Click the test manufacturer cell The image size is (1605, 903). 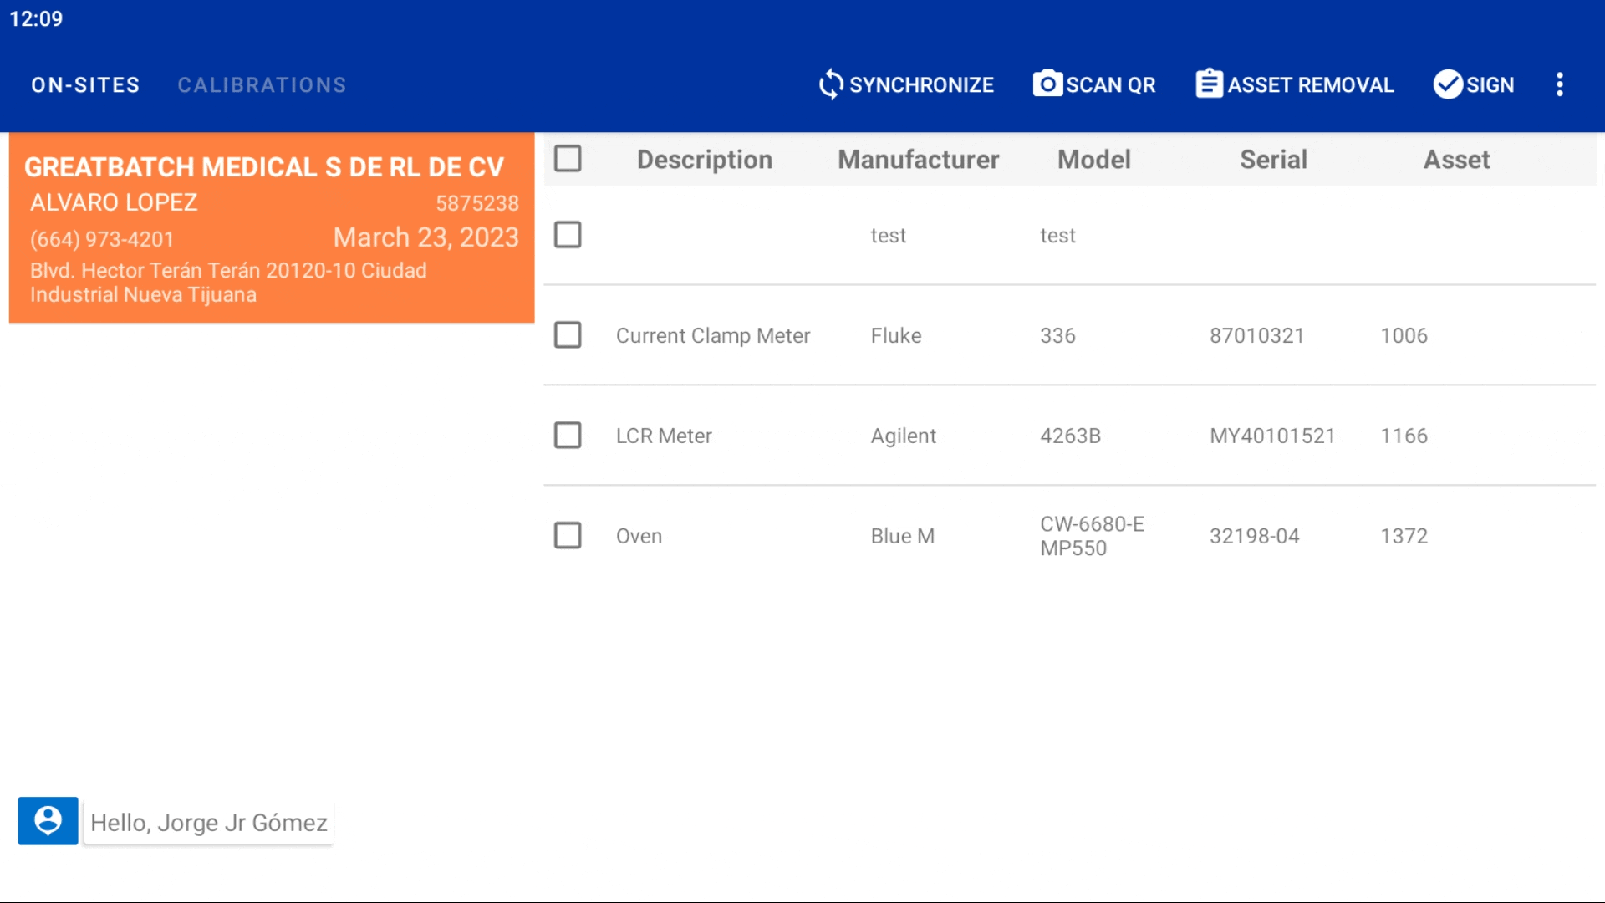pyautogui.click(x=889, y=236)
